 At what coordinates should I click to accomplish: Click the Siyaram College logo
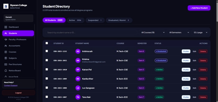pos(6,6)
